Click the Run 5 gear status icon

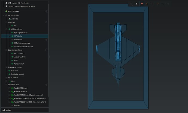[12, 102]
